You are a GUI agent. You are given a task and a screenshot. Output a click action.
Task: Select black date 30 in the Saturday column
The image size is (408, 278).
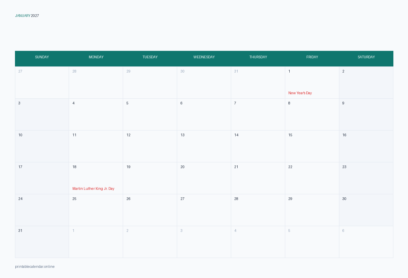click(x=344, y=199)
